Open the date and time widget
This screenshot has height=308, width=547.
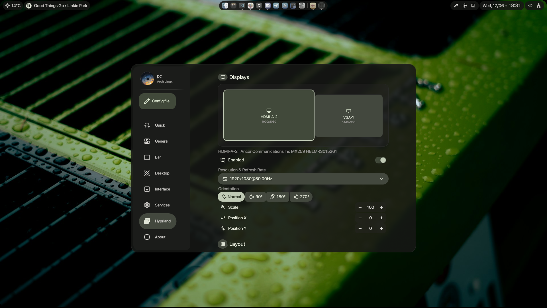pyautogui.click(x=501, y=6)
